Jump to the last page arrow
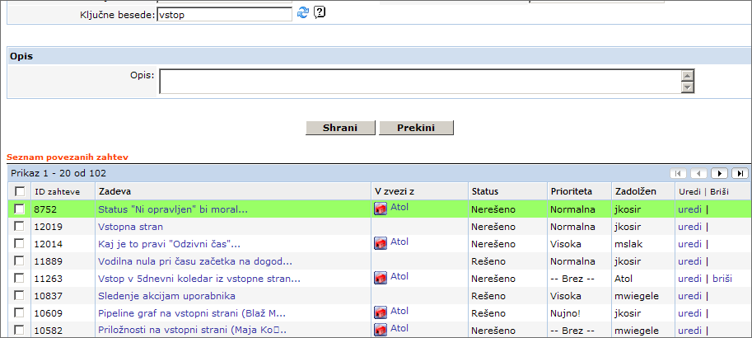This screenshot has height=338, width=752. point(740,173)
